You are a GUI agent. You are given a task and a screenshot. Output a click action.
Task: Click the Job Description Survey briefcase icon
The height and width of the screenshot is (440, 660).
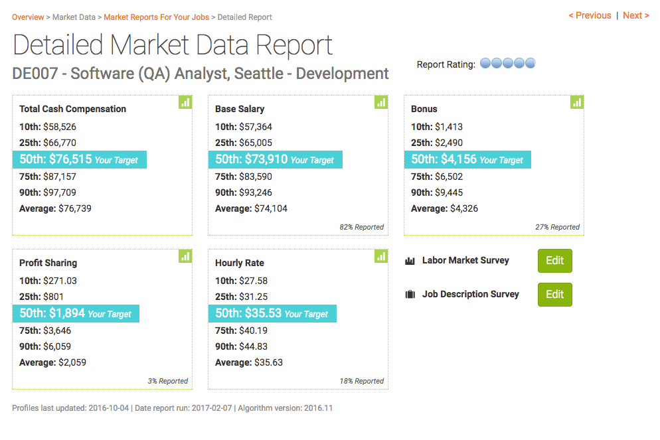(x=410, y=295)
